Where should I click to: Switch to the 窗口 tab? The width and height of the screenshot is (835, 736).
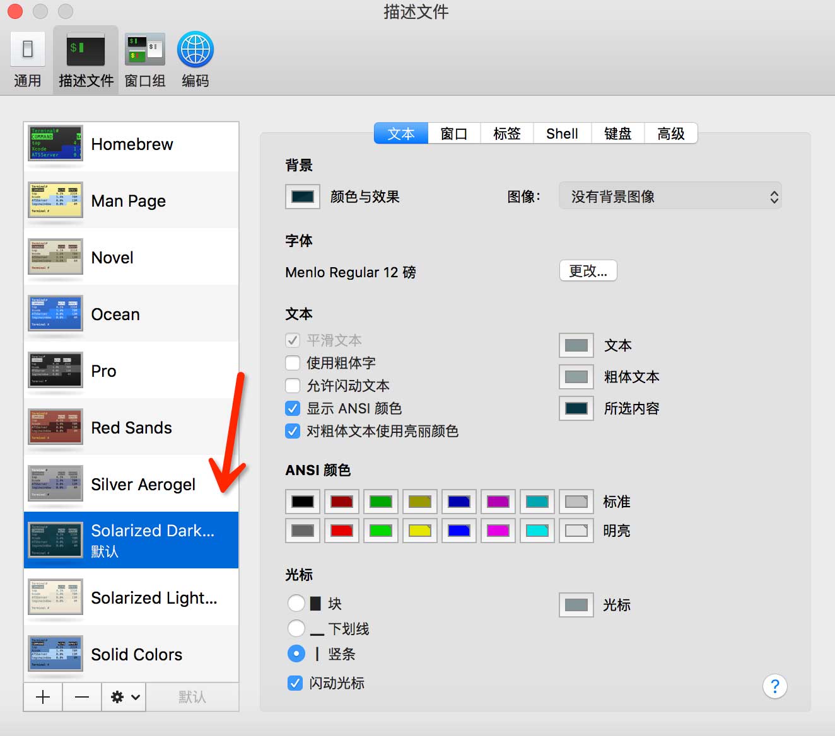(454, 134)
